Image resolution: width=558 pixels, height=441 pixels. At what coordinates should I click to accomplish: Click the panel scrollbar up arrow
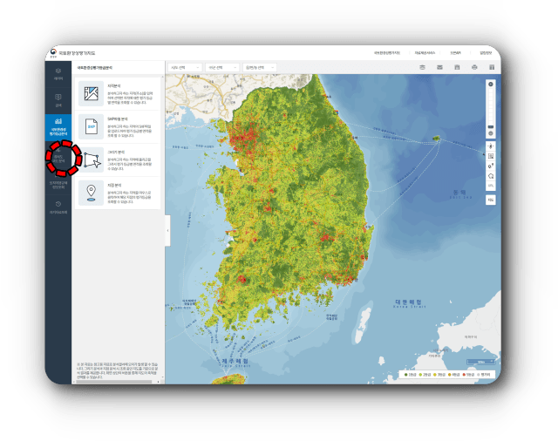(x=163, y=77)
